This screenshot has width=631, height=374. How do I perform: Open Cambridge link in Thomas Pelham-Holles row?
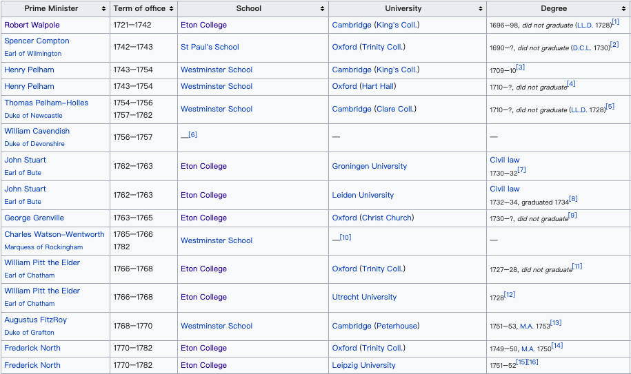352,109
